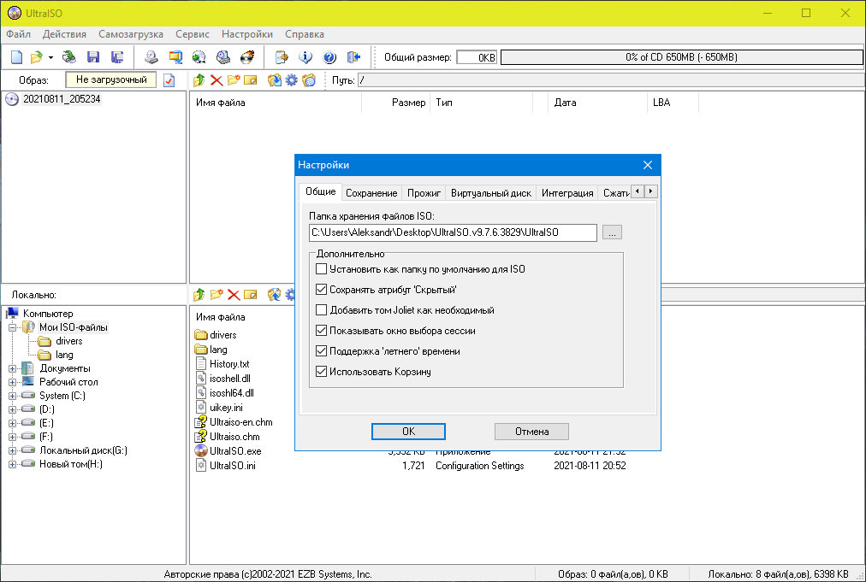
Task: Open the 'Сервис' menu
Action: (x=193, y=34)
